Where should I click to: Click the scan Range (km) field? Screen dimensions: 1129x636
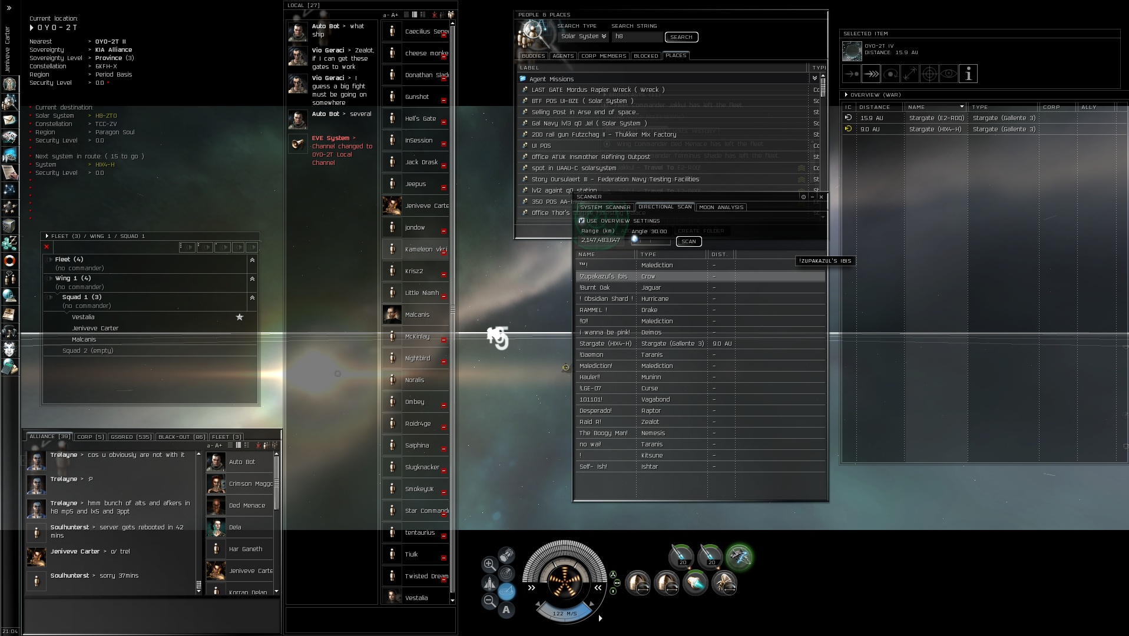pos(600,240)
